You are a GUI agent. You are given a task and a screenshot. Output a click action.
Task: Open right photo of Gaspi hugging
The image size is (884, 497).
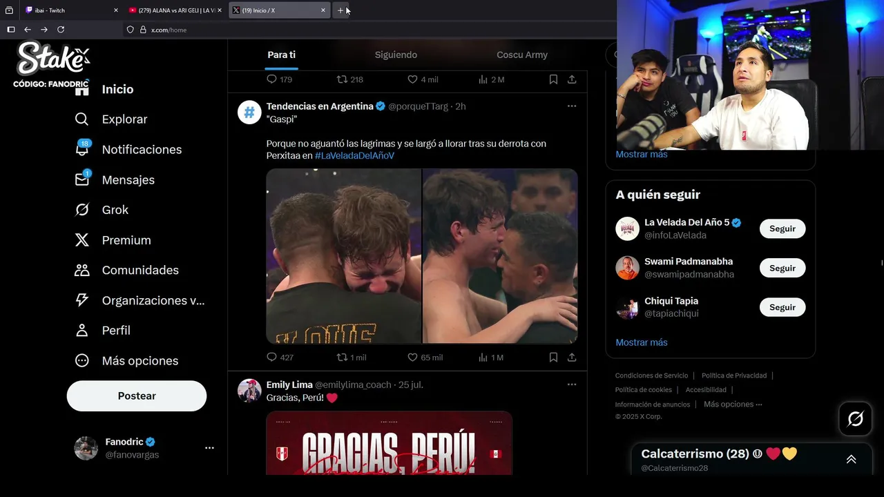coord(500,256)
